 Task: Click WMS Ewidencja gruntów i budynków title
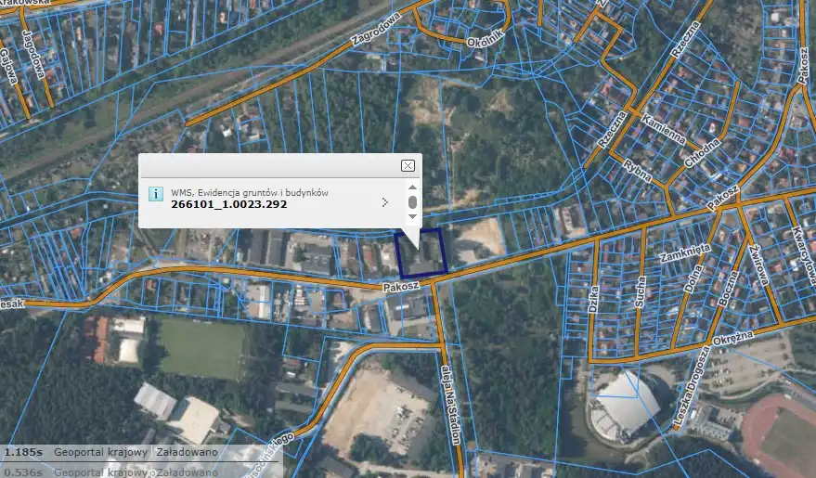(250, 192)
